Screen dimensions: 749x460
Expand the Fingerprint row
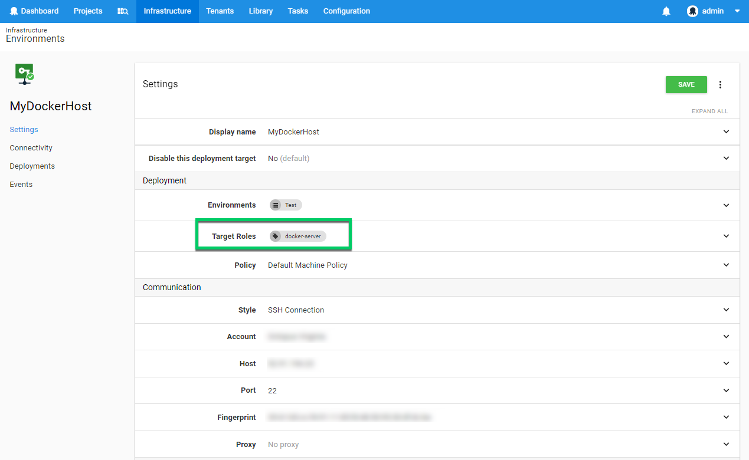pyautogui.click(x=725, y=417)
